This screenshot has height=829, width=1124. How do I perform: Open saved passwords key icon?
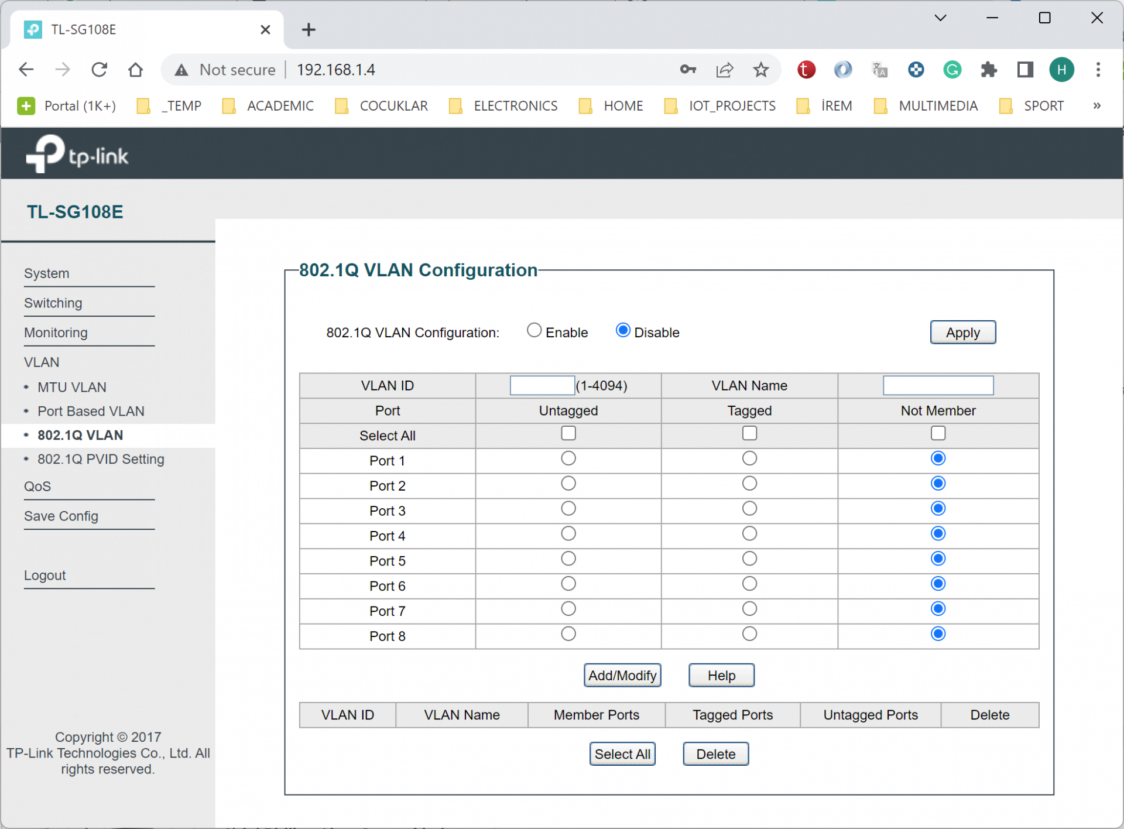coord(688,70)
